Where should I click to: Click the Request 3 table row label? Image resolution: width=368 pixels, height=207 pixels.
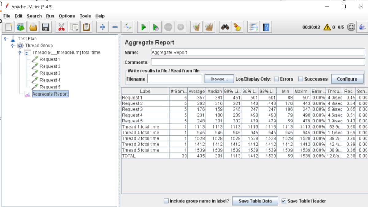point(132,109)
